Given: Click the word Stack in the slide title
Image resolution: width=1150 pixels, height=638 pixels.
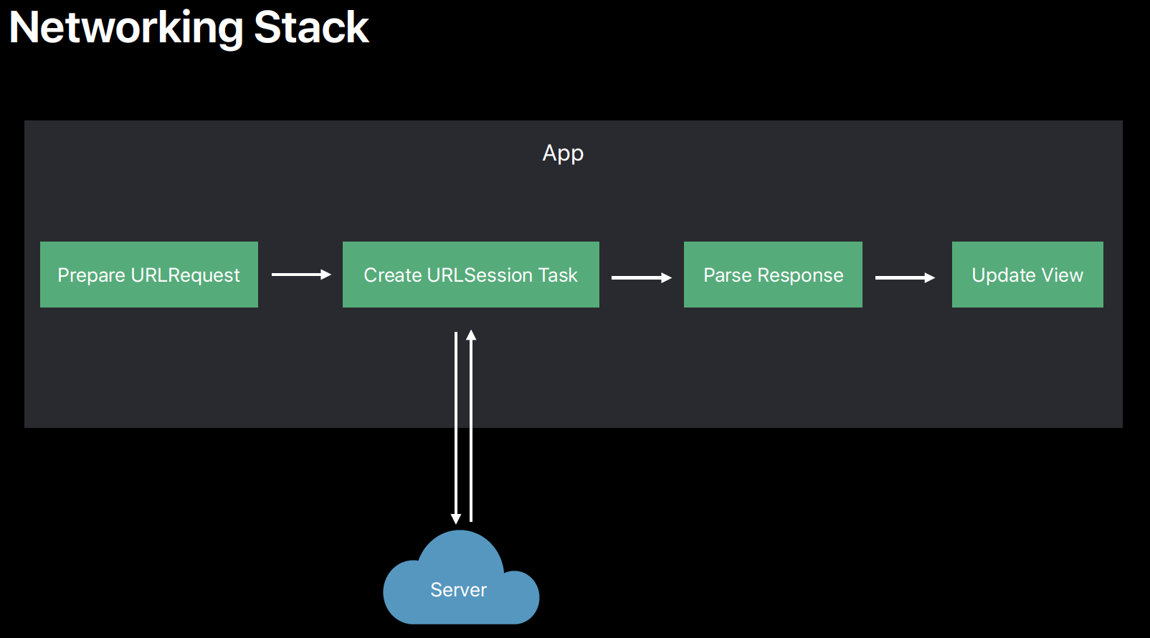Looking at the screenshot, I should (x=311, y=28).
